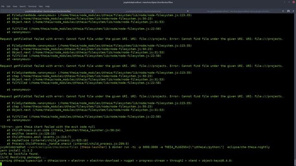Open the Help menu
Screen dimensions: 296x166
point(47,6)
